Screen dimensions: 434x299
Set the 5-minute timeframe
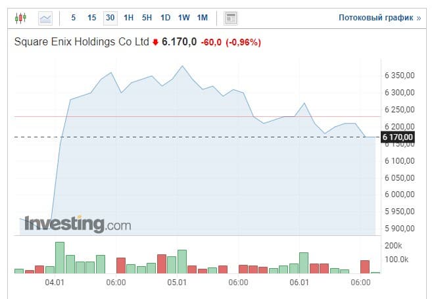pyautogui.click(x=73, y=18)
